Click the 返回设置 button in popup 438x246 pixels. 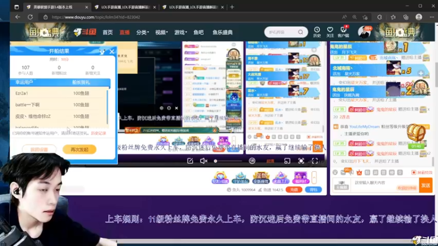tap(39, 149)
